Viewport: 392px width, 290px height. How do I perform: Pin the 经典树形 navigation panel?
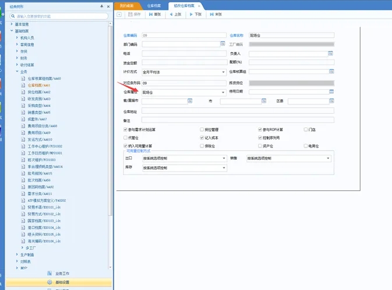(102, 6)
